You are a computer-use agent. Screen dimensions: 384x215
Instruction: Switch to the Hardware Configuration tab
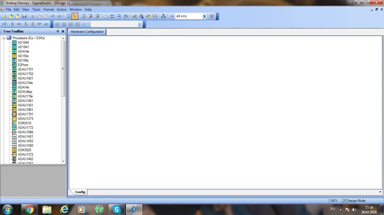87,32
